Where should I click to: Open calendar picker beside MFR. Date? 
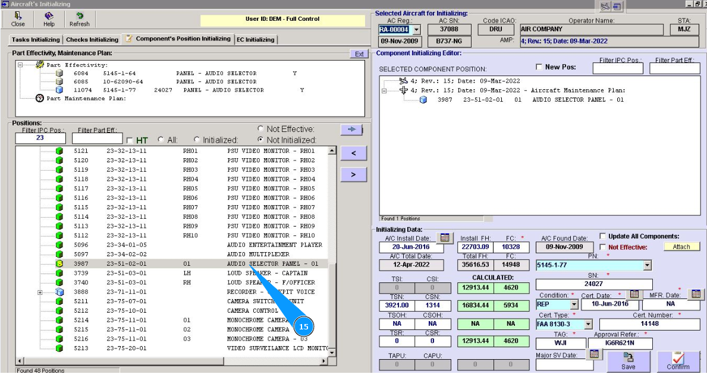coord(695,294)
